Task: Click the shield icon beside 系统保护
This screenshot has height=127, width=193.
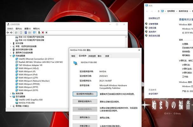Action: point(146,32)
